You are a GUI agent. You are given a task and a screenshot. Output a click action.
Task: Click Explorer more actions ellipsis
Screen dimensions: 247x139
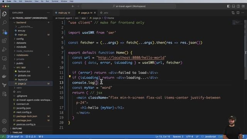(x=48, y=13)
